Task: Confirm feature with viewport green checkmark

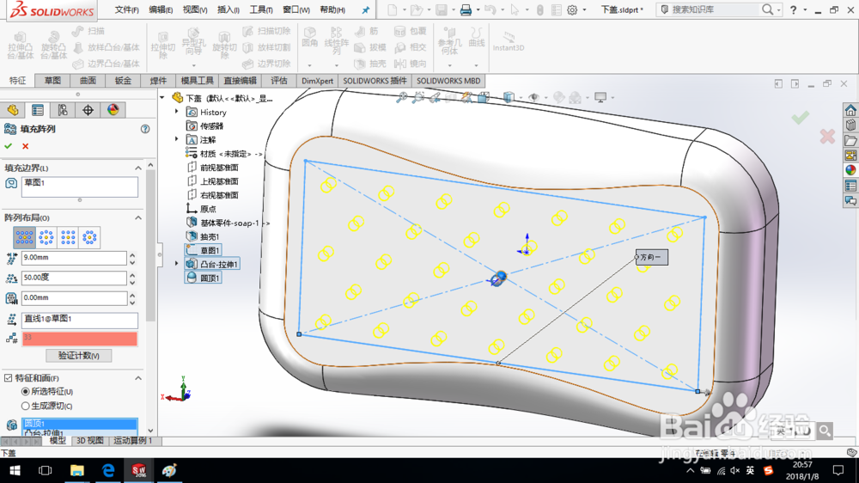Action: coord(801,117)
